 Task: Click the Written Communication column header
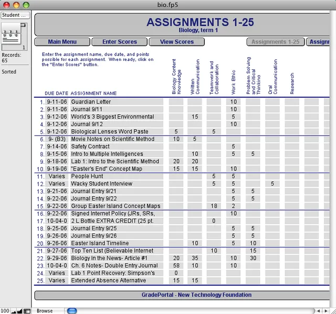point(195,77)
